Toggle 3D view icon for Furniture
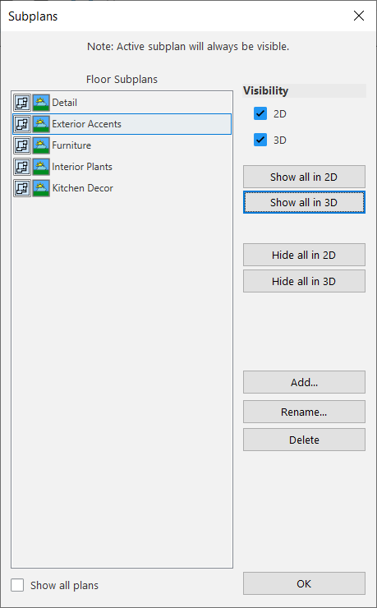377x608 pixels. [x=41, y=145]
